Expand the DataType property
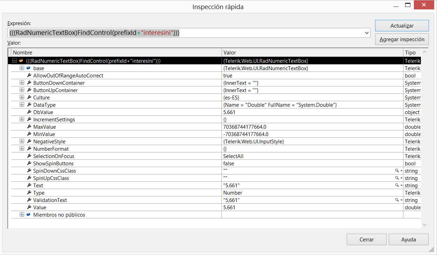 pos(22,105)
